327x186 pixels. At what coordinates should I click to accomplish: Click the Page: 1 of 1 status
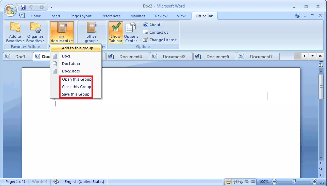point(15,182)
